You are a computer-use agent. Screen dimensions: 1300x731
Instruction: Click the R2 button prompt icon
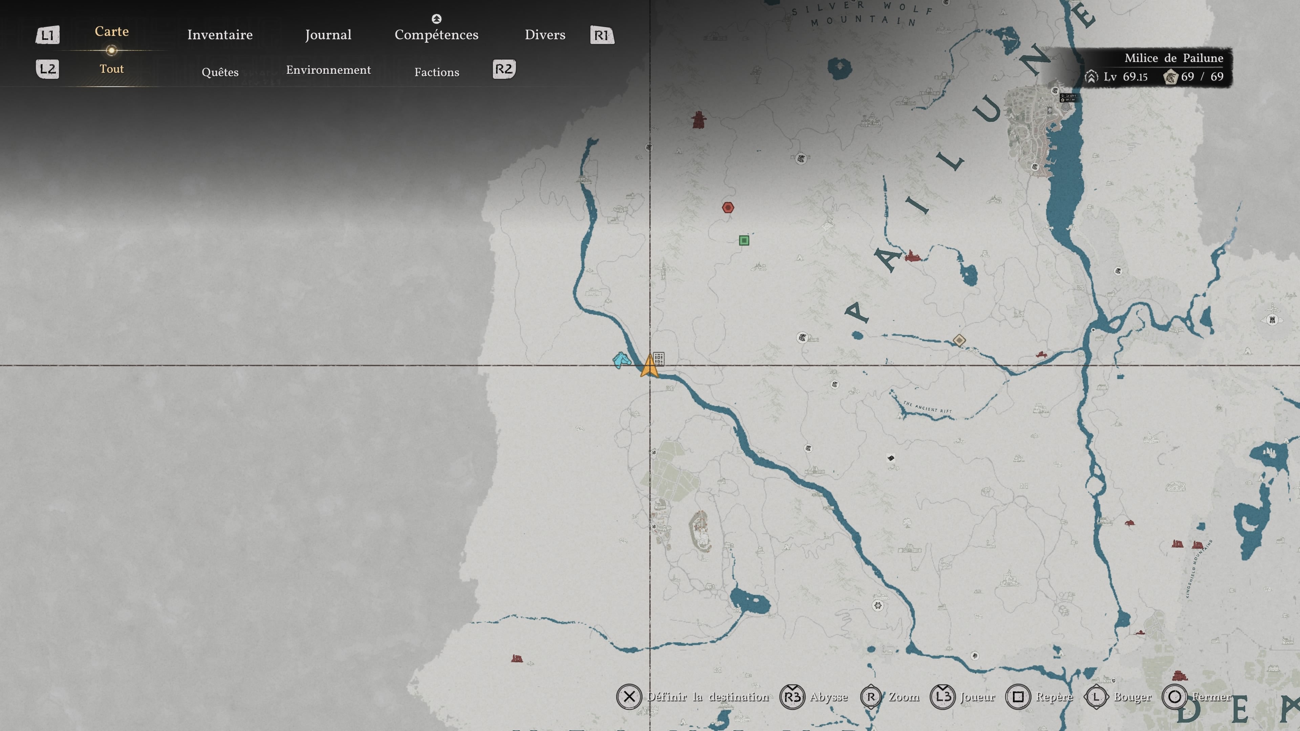tap(504, 69)
